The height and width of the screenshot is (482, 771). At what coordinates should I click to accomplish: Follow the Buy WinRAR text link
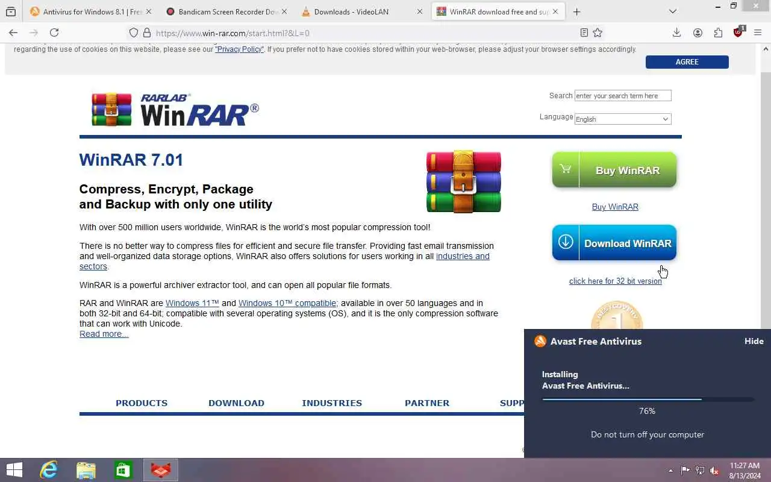pos(615,207)
